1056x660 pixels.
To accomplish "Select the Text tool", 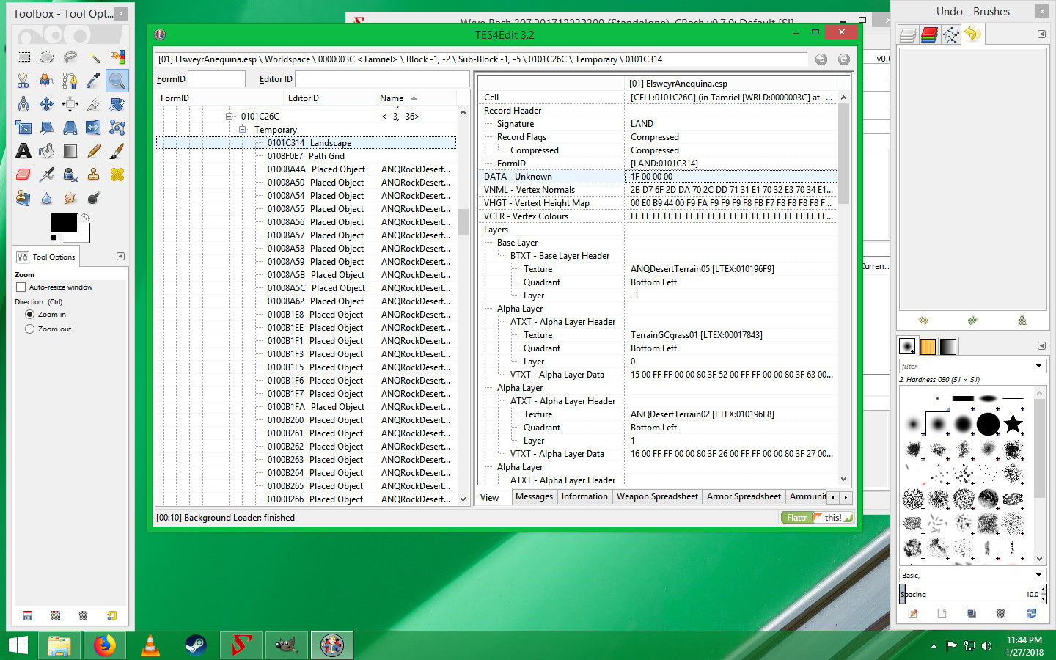I will click(23, 151).
